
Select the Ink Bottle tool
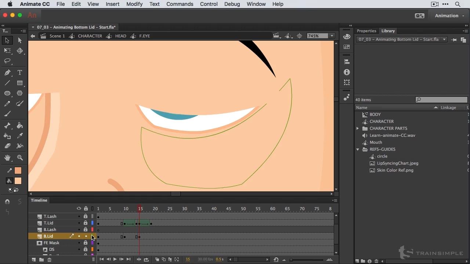[7, 136]
